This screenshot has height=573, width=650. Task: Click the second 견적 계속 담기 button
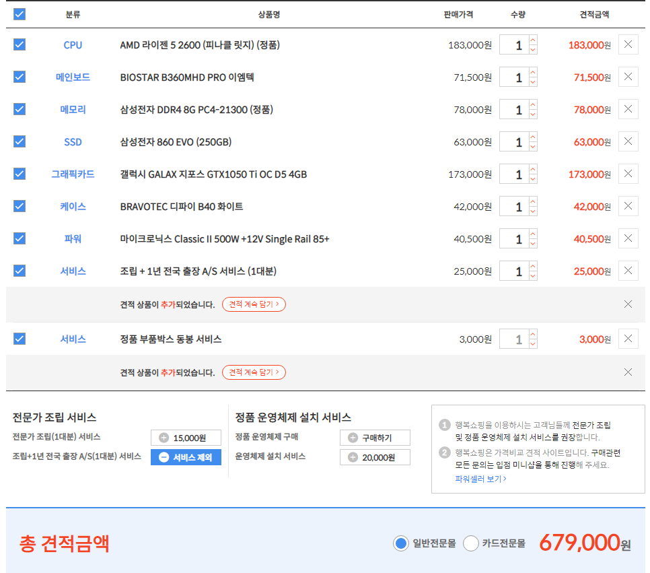(254, 372)
